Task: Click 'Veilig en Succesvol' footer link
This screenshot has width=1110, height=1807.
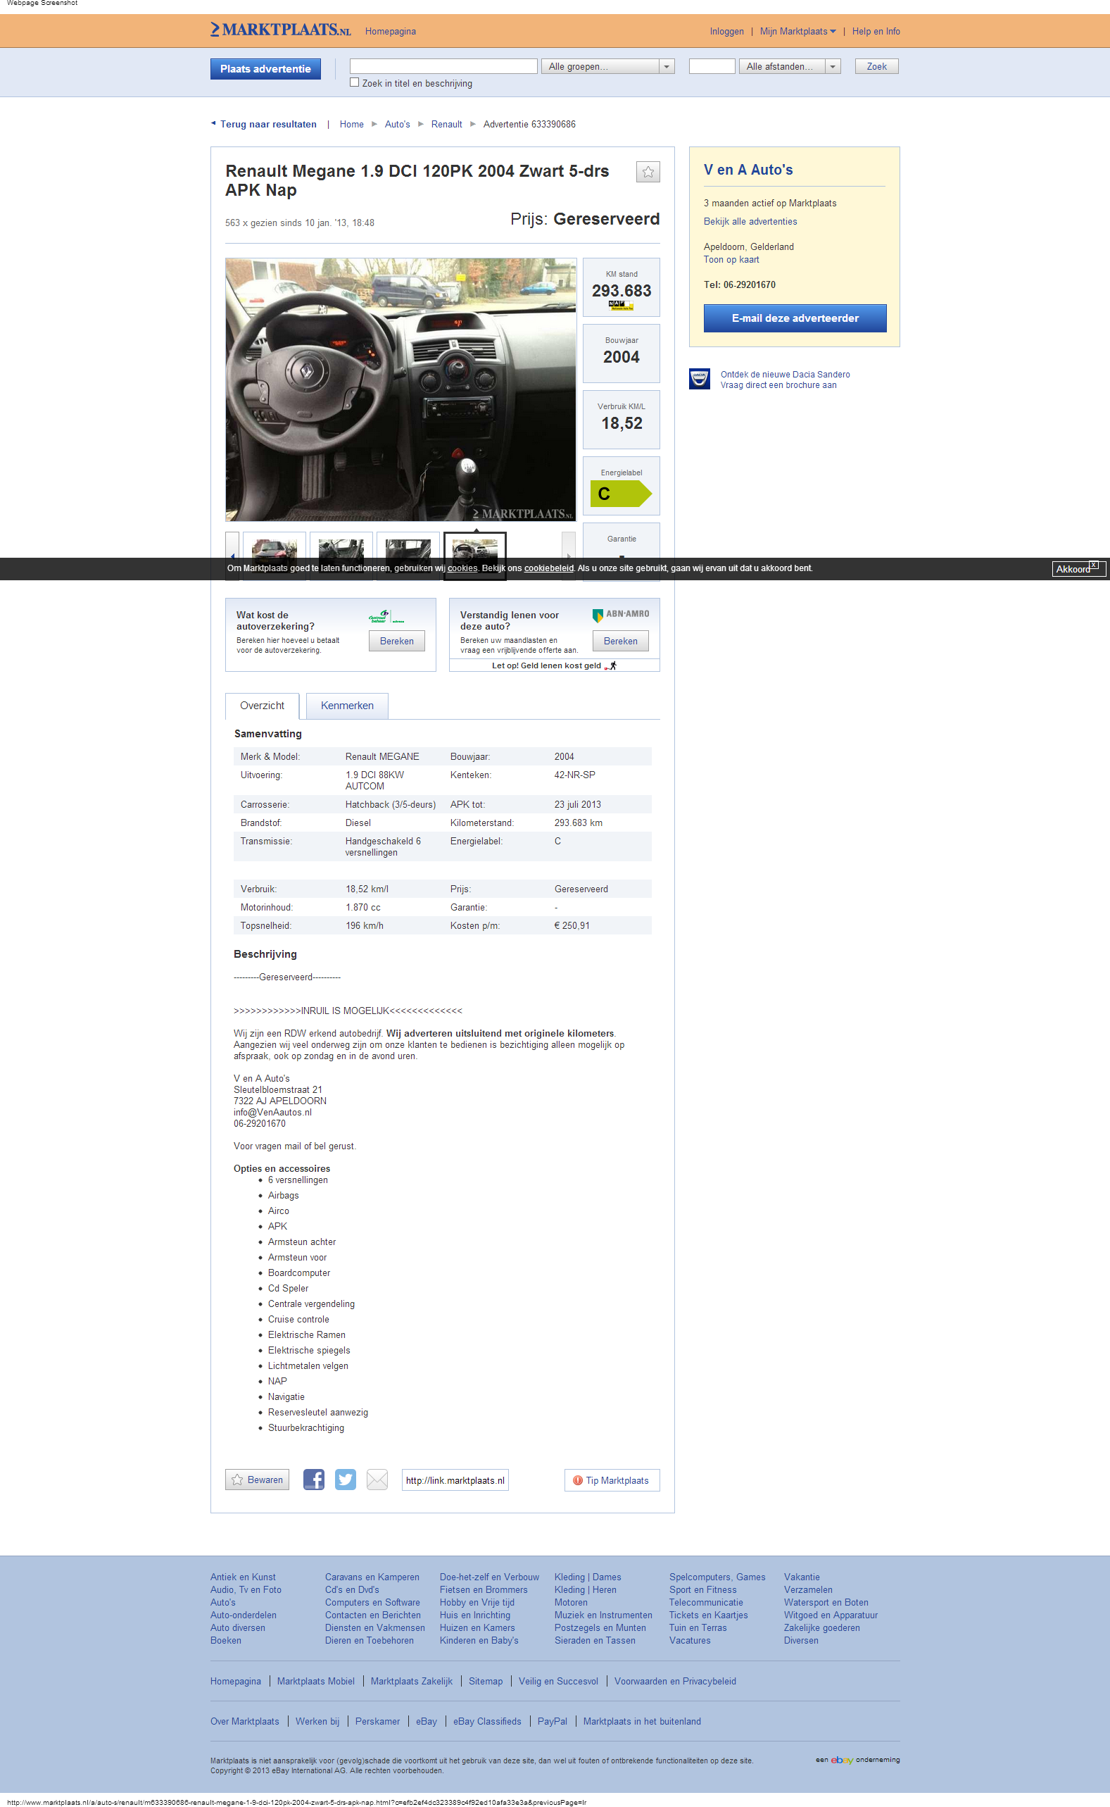Action: [x=559, y=1682]
